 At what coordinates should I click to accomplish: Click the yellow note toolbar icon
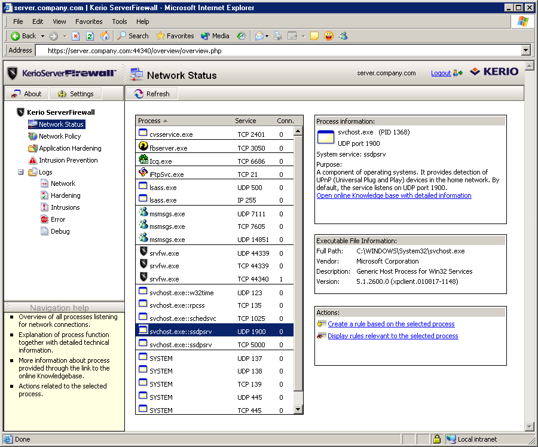coord(314,36)
